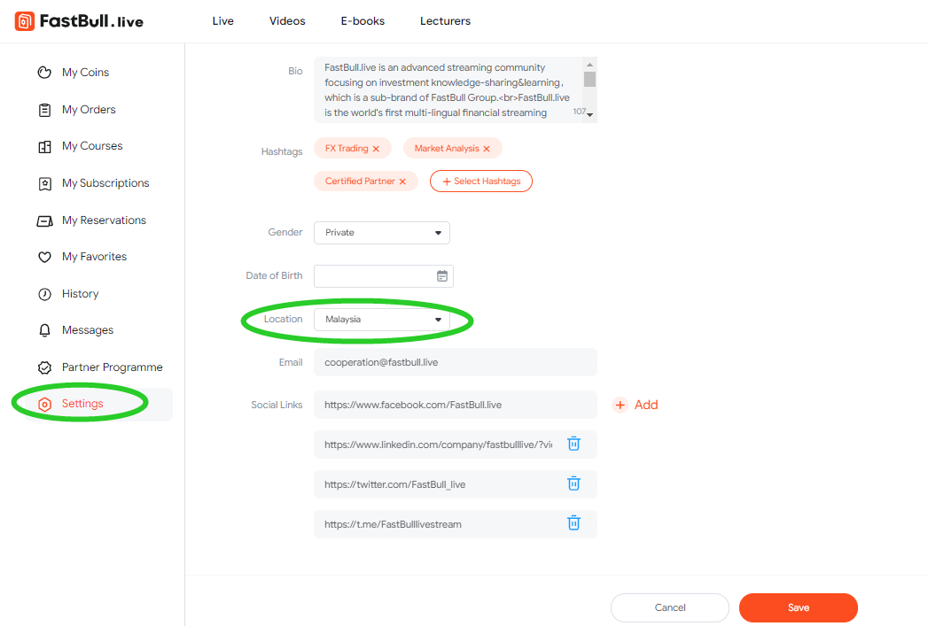The width and height of the screenshot is (928, 626).
Task: Open the Location dropdown showing Malaysia
Action: coord(382,320)
